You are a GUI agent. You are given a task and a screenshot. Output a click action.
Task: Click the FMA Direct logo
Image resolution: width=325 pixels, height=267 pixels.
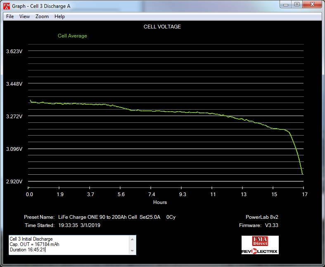[260, 241]
